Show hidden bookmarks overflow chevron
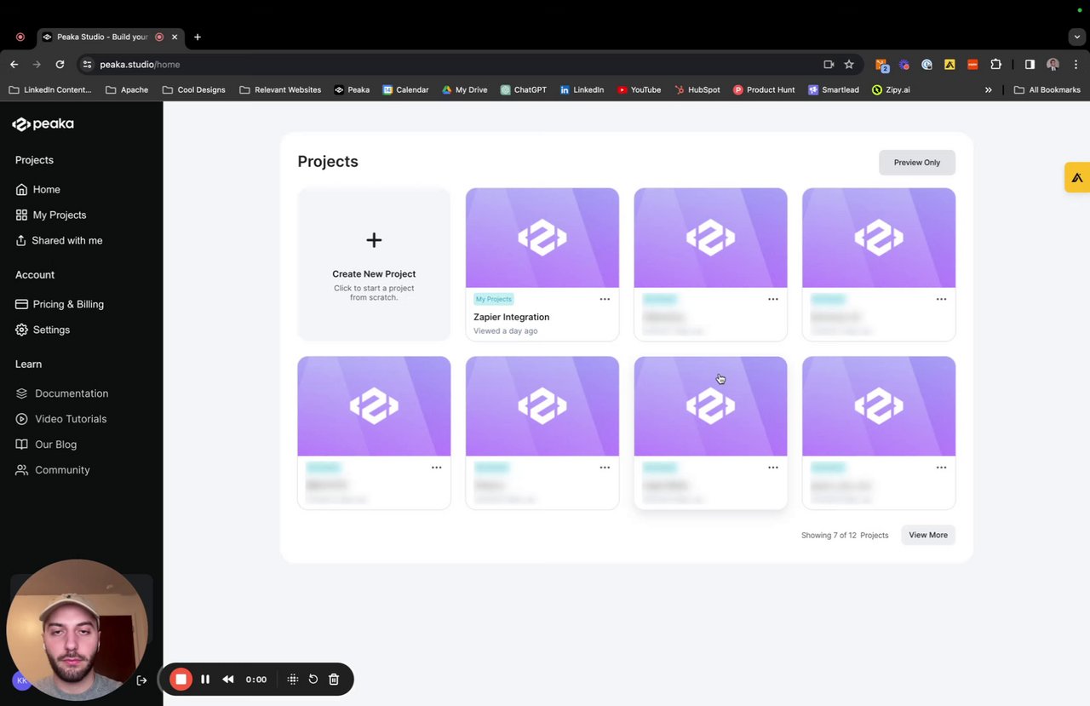This screenshot has width=1090, height=706. (989, 89)
